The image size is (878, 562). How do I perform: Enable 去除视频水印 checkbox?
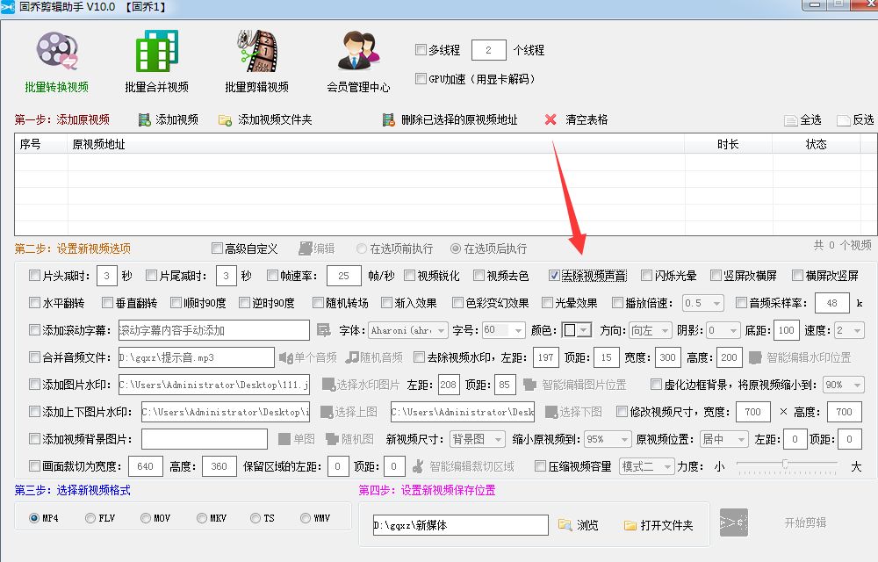point(419,357)
